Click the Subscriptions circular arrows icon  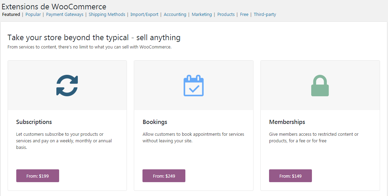pyautogui.click(x=67, y=86)
